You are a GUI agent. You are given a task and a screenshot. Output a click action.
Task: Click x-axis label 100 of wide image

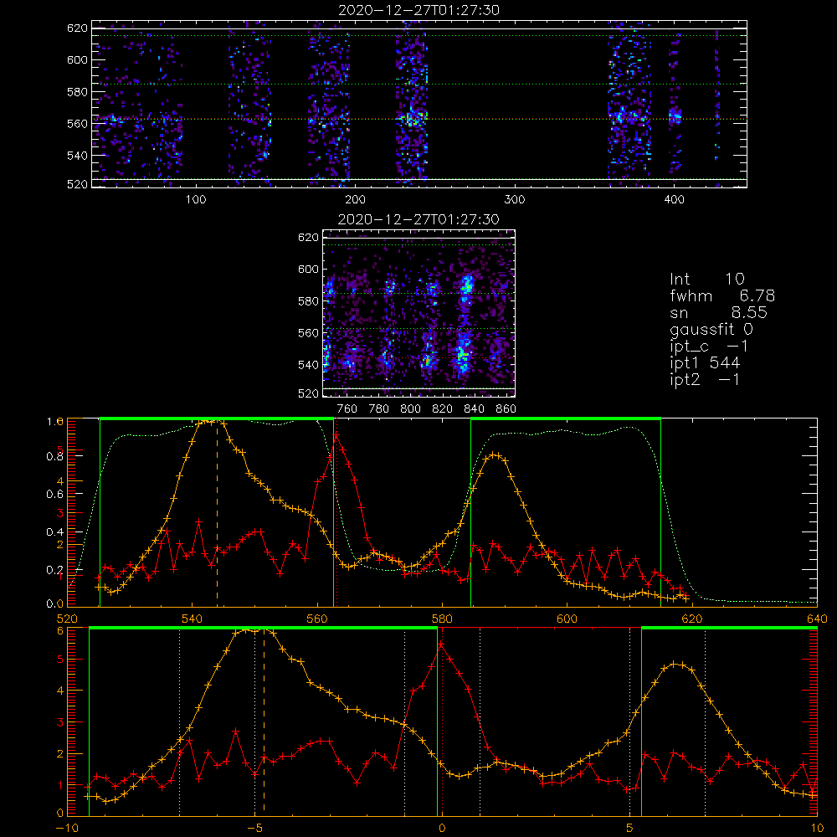tap(196, 200)
